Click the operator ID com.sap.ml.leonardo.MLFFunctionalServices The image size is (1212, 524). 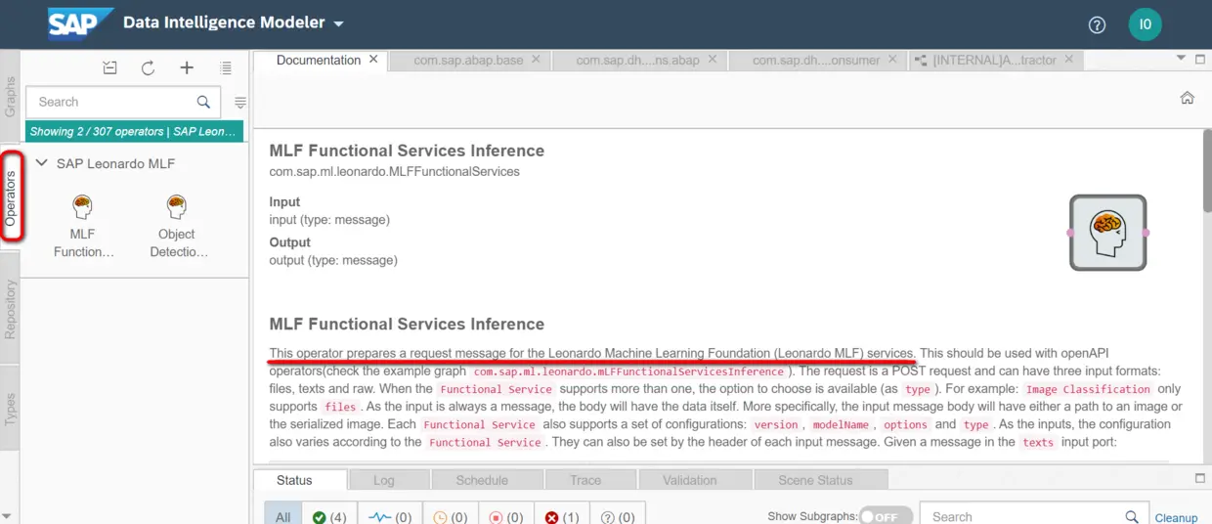pyautogui.click(x=394, y=171)
